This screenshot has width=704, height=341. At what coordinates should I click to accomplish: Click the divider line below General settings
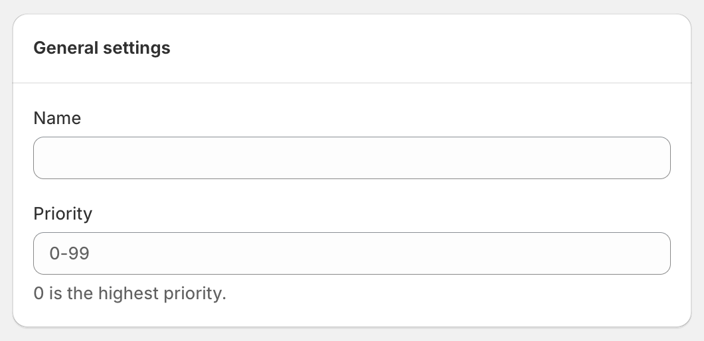tap(352, 83)
